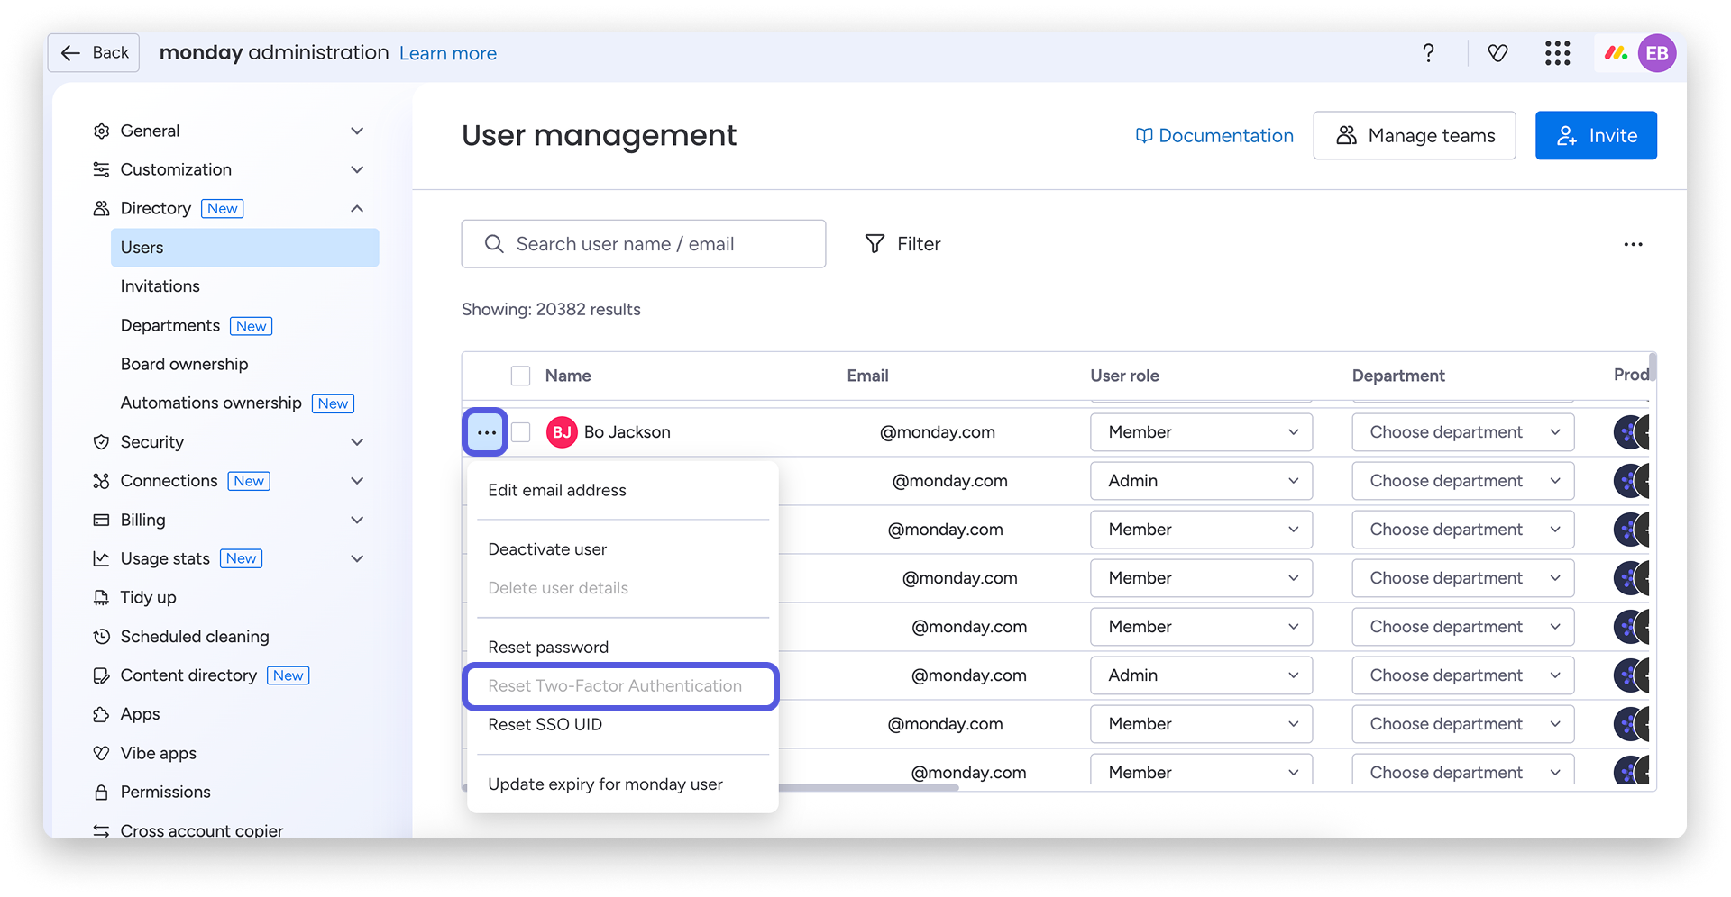
Task: Click Bo Jackson's row three-dot menu
Action: click(x=486, y=432)
